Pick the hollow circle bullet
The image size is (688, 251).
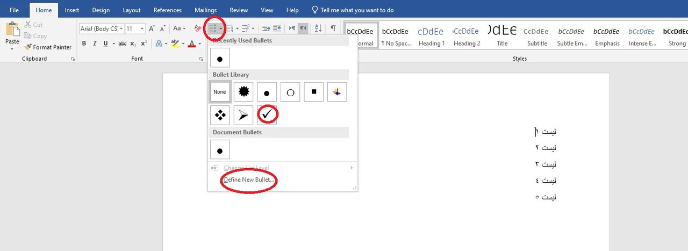pyautogui.click(x=290, y=92)
